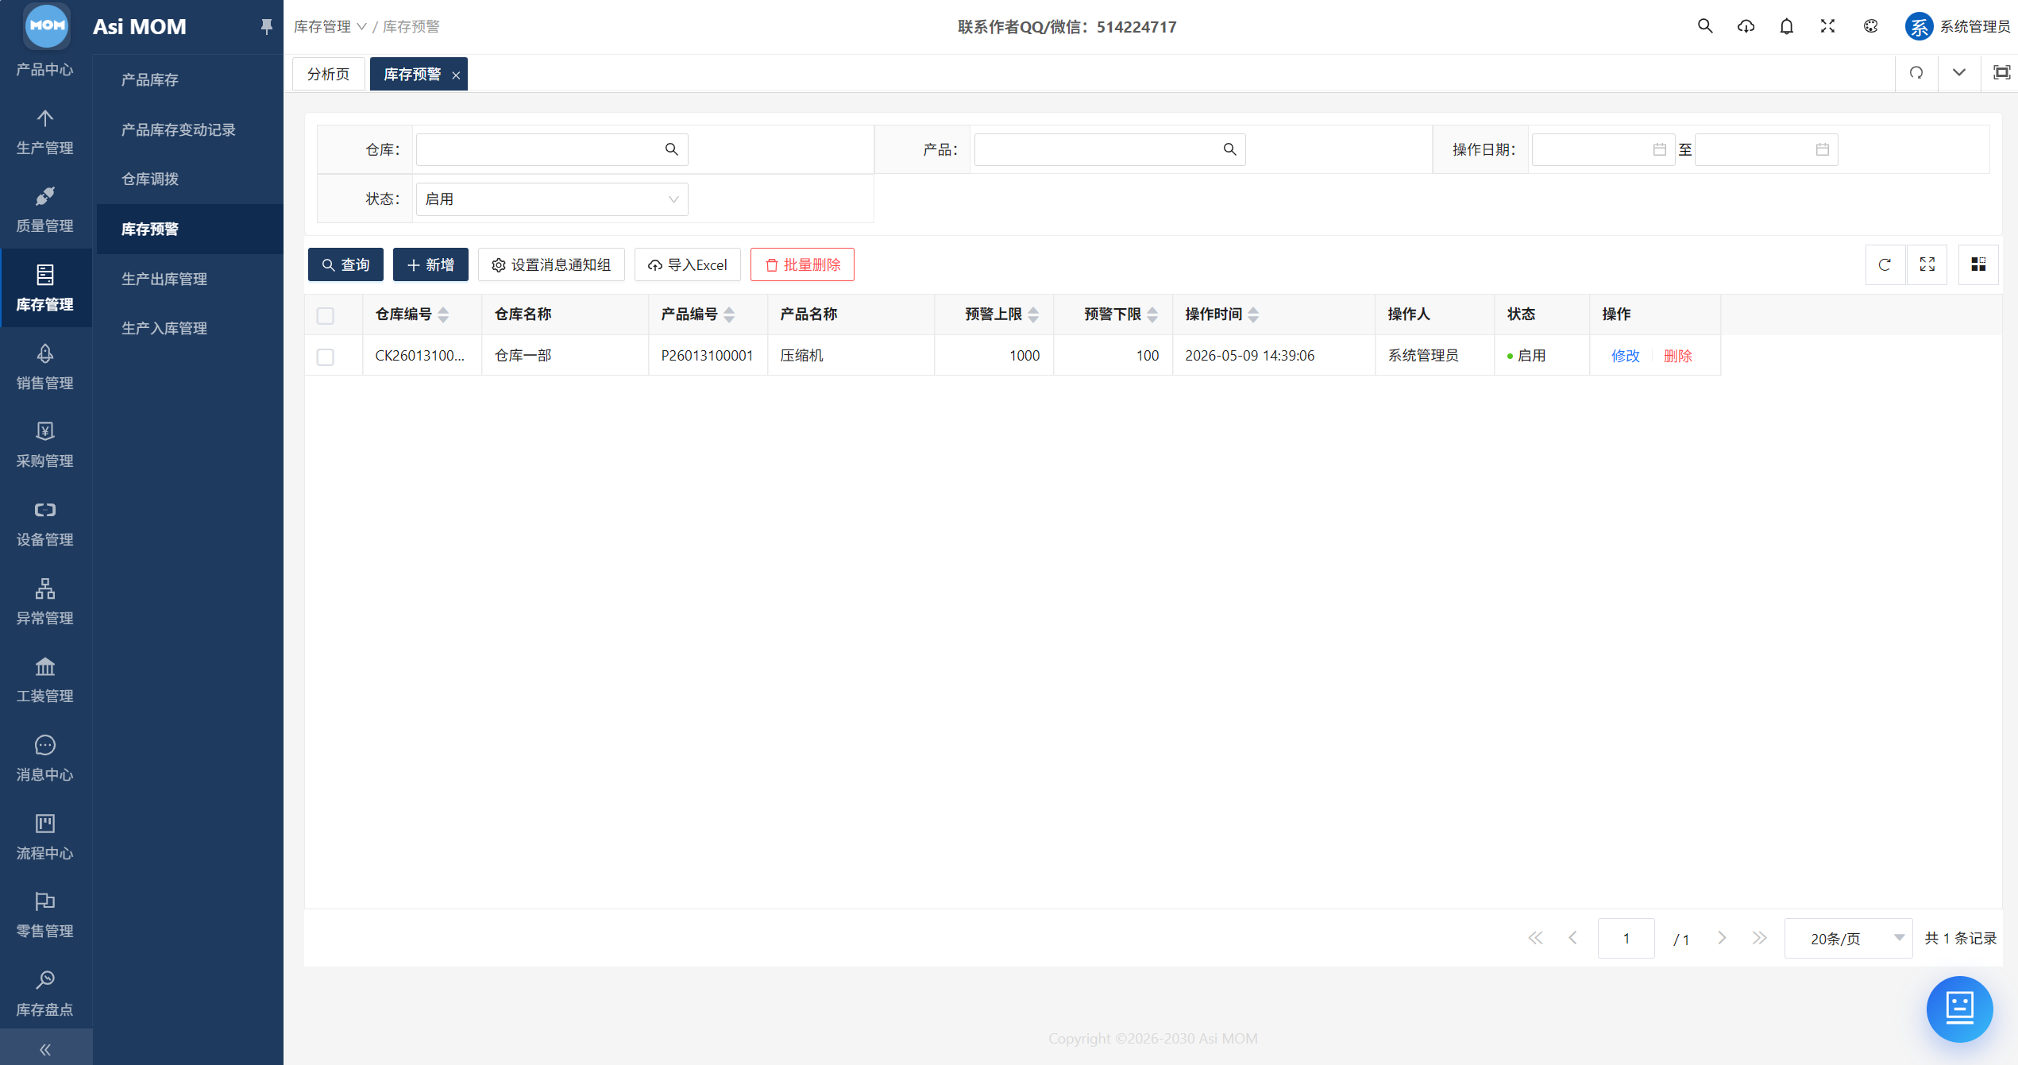Image resolution: width=2018 pixels, height=1065 pixels.
Task: Click 设置消息通知组 button
Action: pyautogui.click(x=551, y=264)
